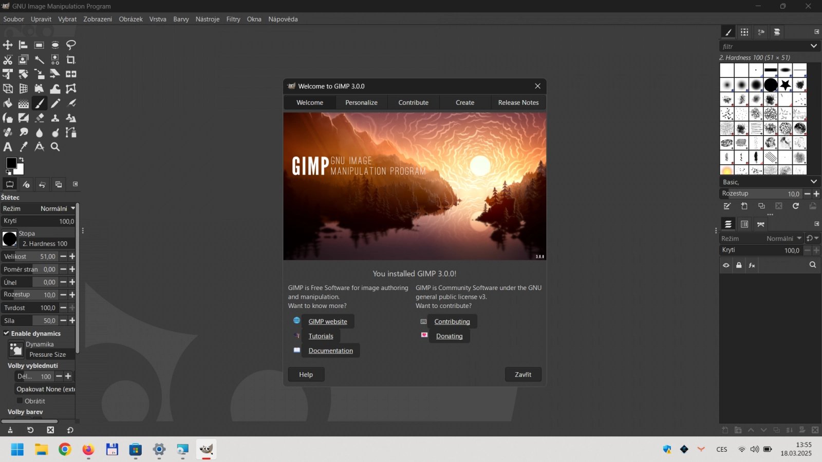The image size is (822, 462).
Task: Open the Donating link
Action: point(450,336)
